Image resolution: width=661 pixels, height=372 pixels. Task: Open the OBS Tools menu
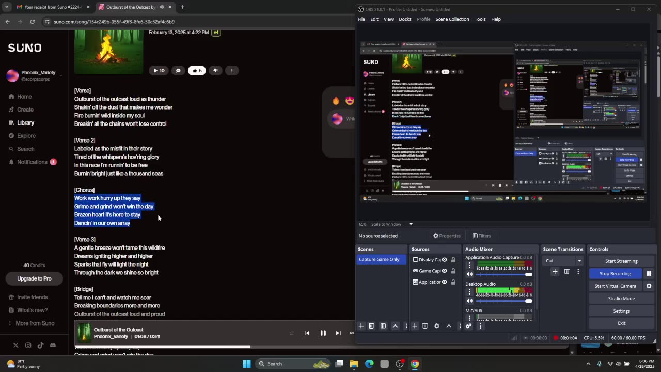coord(480,19)
